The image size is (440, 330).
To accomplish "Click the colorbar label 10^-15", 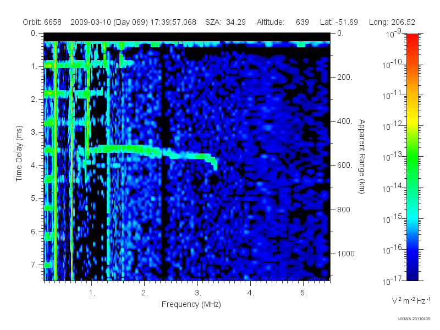I will pos(392,218).
